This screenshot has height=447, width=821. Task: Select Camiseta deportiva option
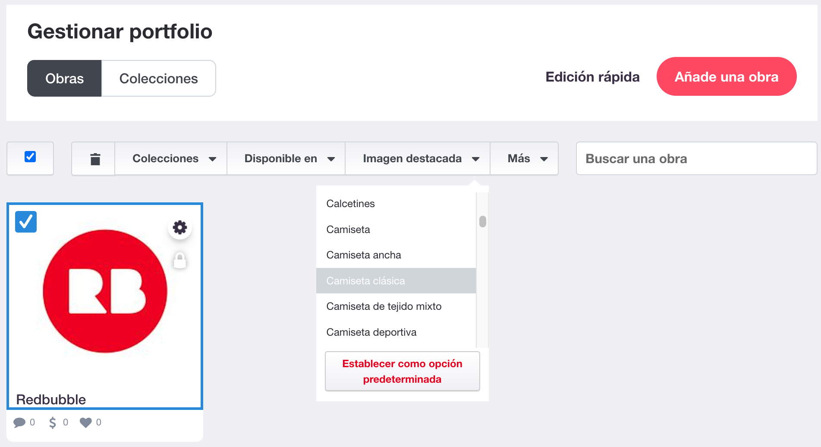pos(396,332)
